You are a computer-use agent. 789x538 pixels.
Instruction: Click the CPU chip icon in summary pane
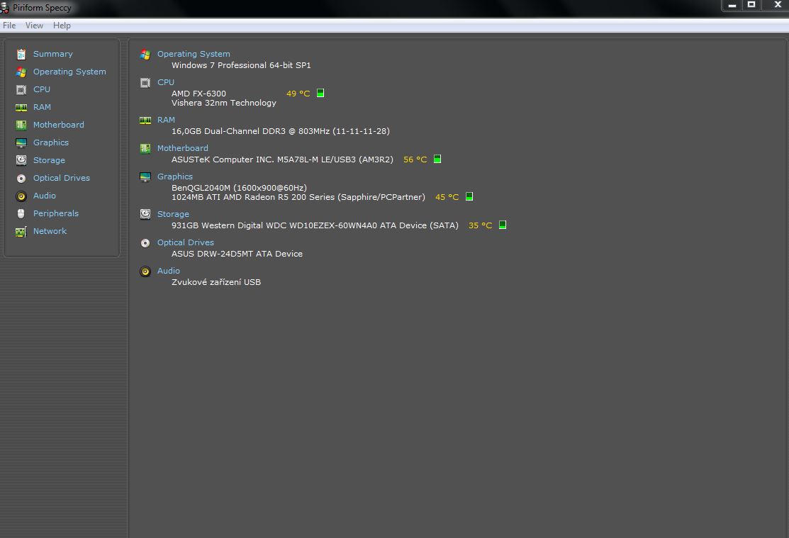point(145,82)
